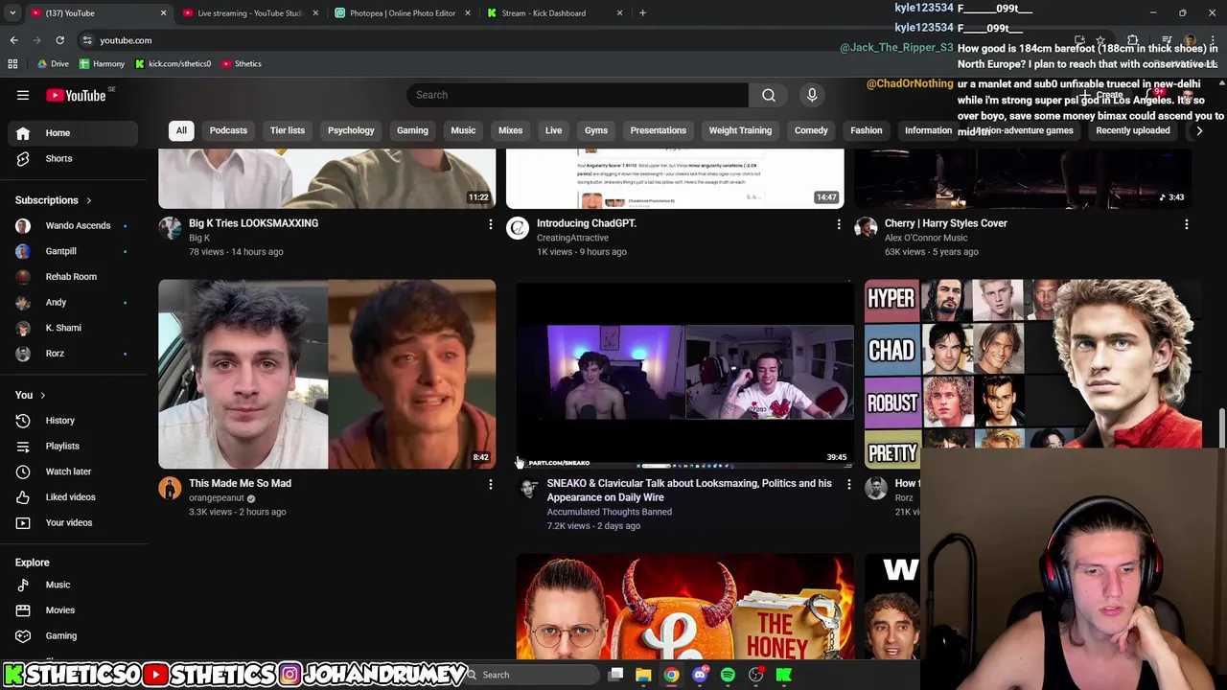
Task: Open Task View from the taskbar
Action: click(x=615, y=675)
